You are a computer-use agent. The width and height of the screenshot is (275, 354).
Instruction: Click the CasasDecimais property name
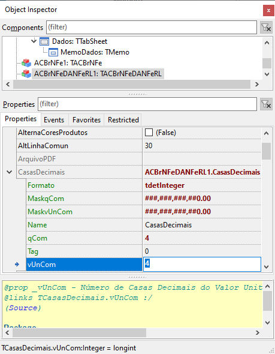coord(41,172)
